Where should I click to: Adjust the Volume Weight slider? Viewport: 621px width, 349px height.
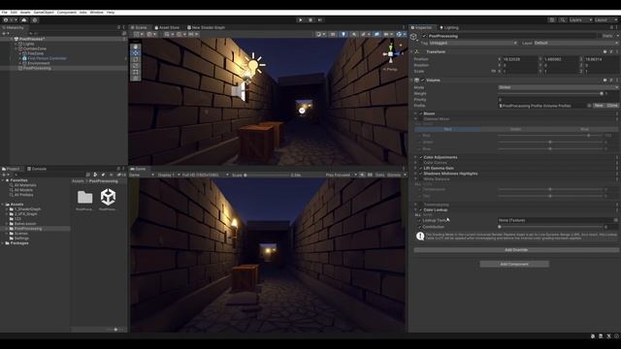550,94
